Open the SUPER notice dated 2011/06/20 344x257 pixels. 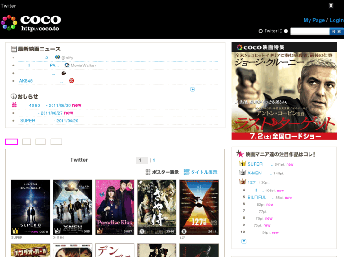(49, 121)
